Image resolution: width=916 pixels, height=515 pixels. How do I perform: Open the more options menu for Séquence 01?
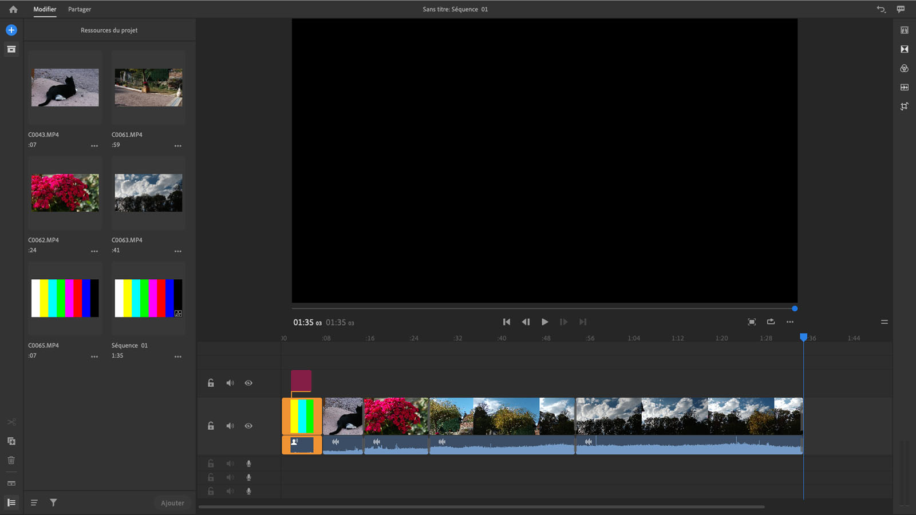[178, 356]
